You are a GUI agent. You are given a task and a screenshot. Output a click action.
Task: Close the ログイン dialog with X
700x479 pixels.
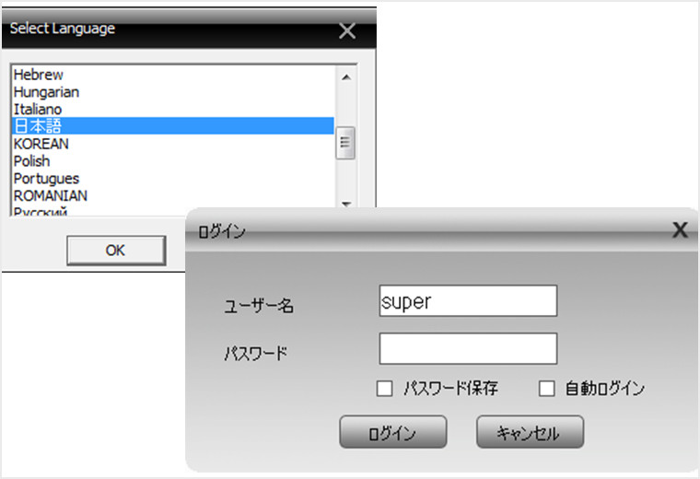pyautogui.click(x=680, y=230)
